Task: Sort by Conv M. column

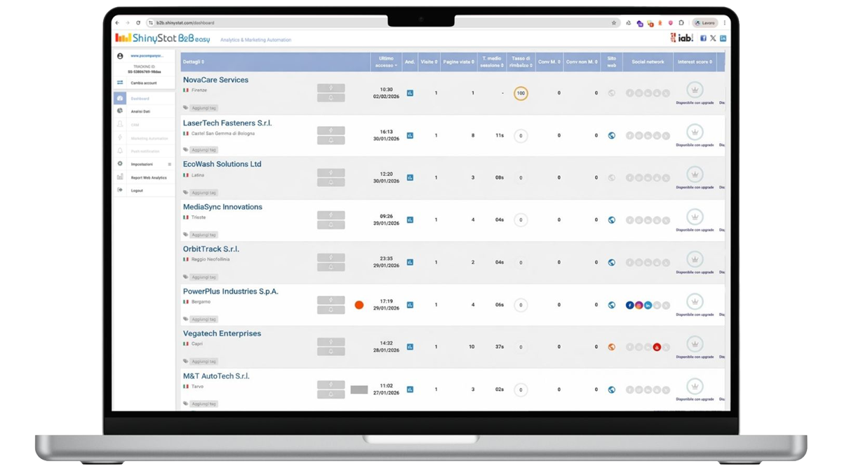Action: [x=549, y=62]
